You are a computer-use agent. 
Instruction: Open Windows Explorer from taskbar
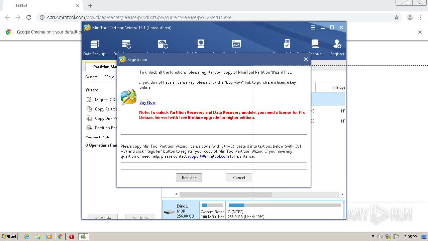[x=38, y=237]
